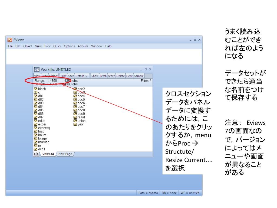Viewport: 277px width, 208px height.
Task: Select the occ9 series name
Action: click(x=81, y=114)
